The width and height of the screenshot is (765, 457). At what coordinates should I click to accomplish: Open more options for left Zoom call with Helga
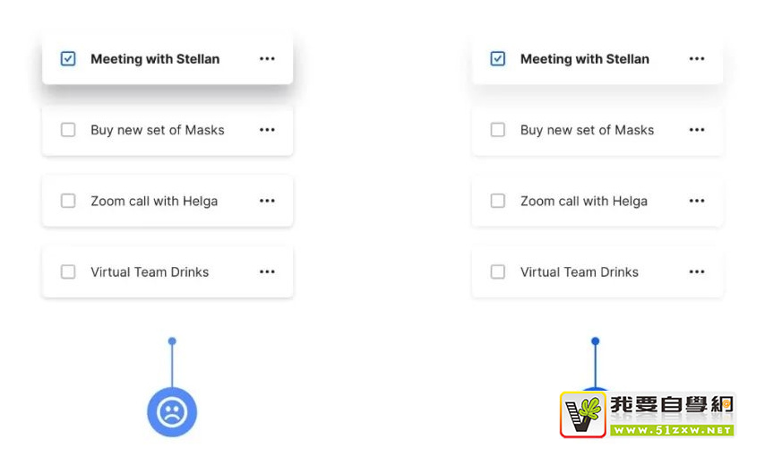point(267,201)
